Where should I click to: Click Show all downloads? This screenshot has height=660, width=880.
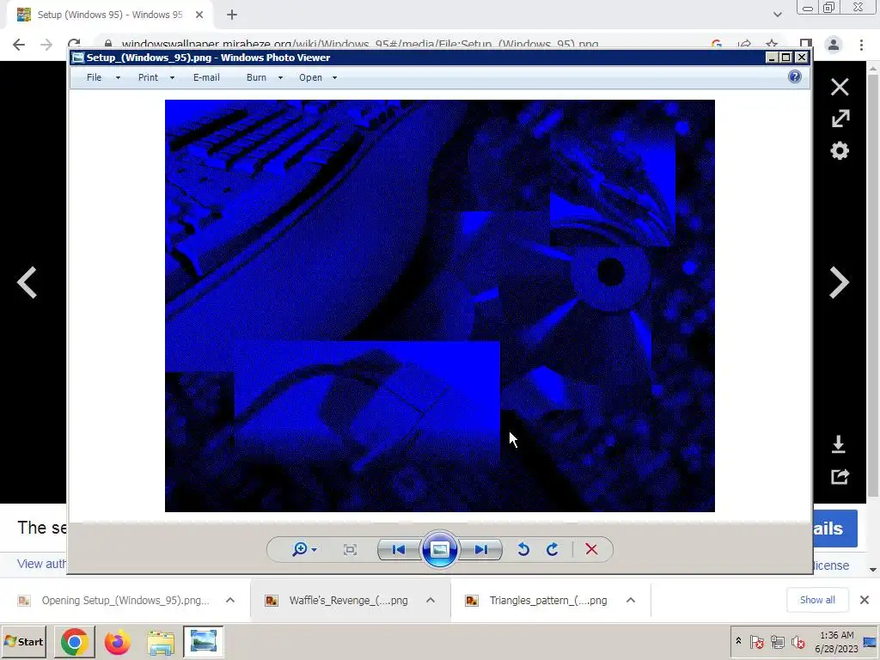[817, 600]
